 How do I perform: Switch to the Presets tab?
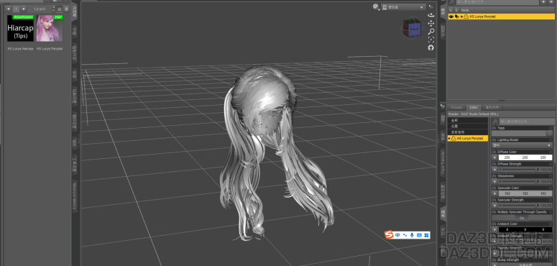point(456,107)
